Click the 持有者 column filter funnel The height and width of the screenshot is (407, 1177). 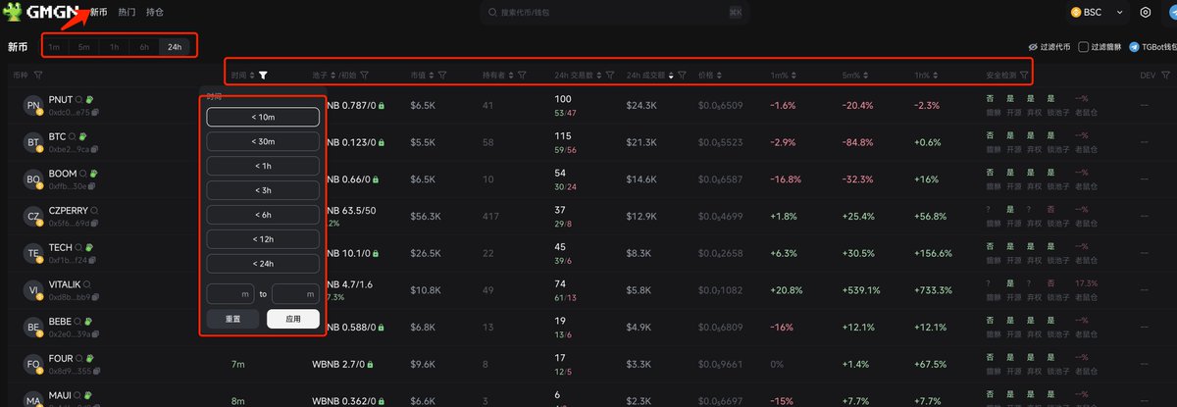(x=521, y=75)
